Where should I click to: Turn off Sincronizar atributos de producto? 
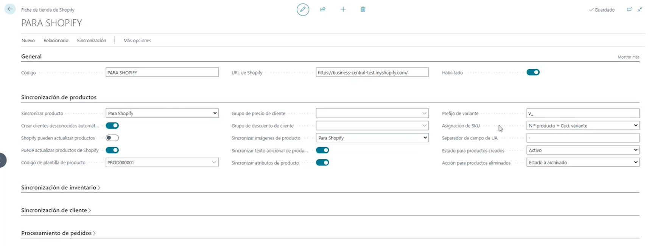pyautogui.click(x=322, y=162)
